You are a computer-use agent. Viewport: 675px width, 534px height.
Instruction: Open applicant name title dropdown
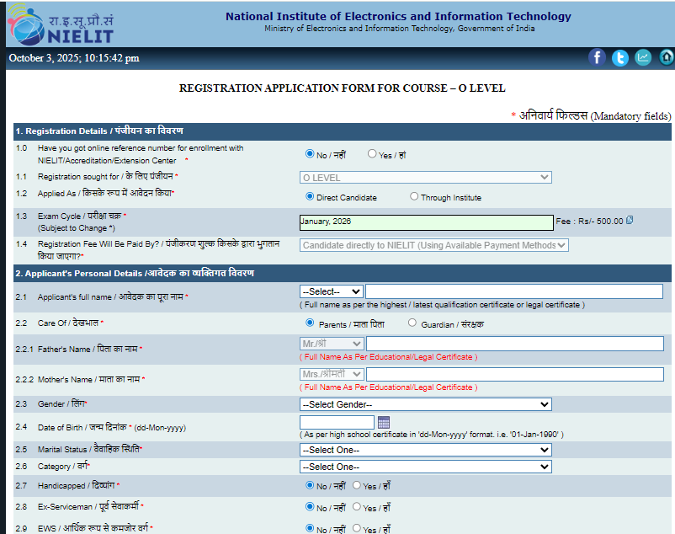[x=332, y=291]
